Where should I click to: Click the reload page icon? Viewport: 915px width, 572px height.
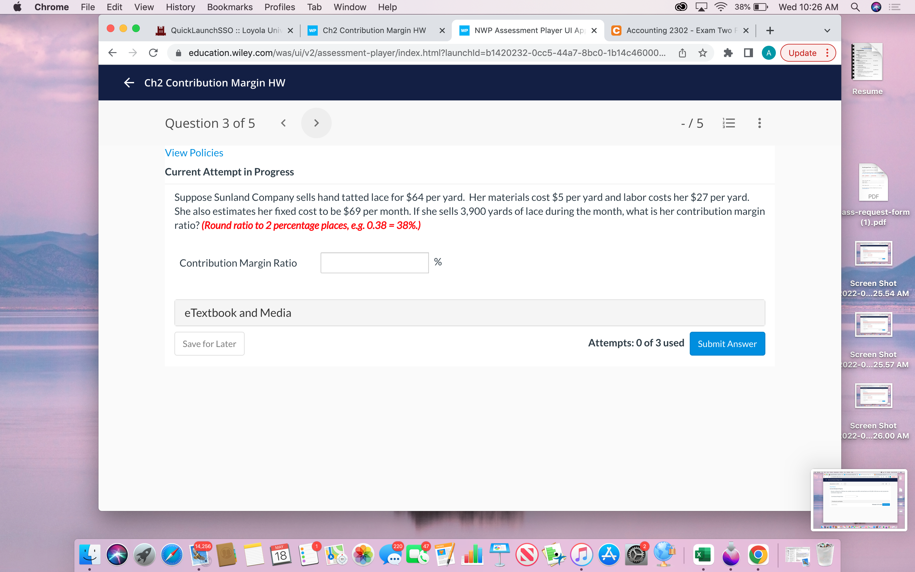pos(153,52)
